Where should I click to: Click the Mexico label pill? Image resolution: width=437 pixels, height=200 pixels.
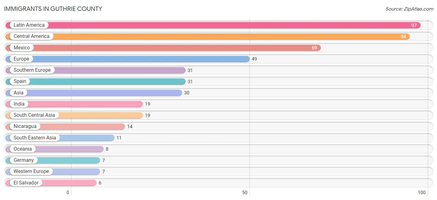point(22,48)
